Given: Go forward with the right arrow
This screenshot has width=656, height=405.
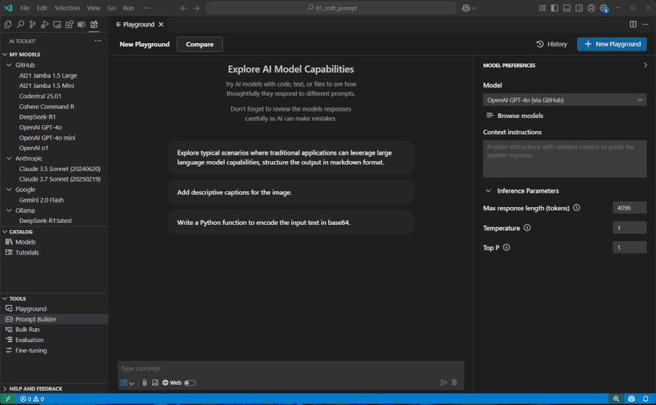Looking at the screenshot, I should pyautogui.click(x=196, y=8).
